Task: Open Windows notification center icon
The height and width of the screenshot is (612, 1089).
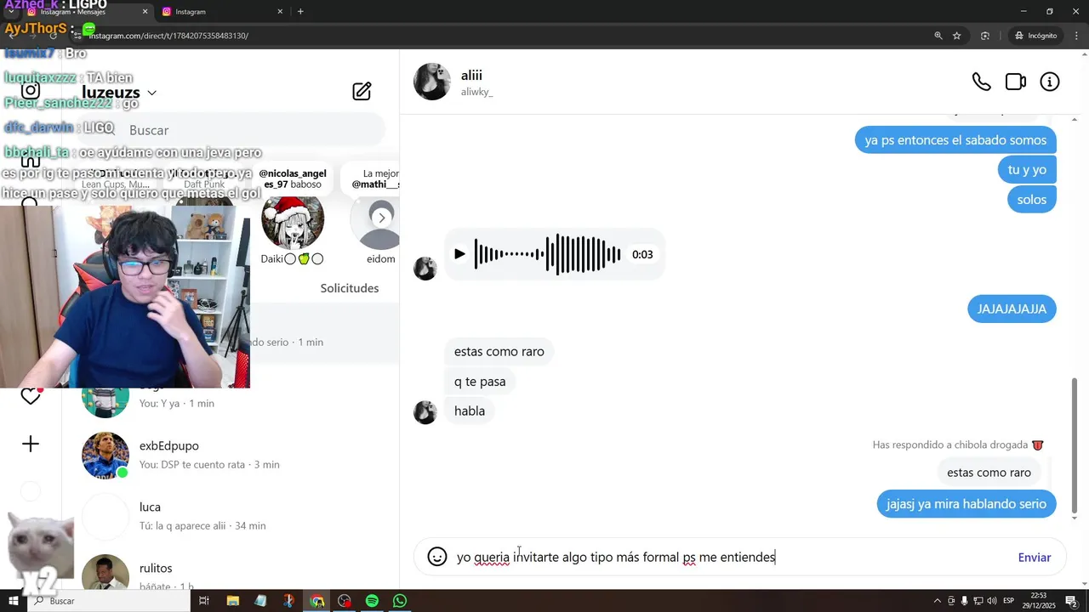Action: click(x=1071, y=601)
